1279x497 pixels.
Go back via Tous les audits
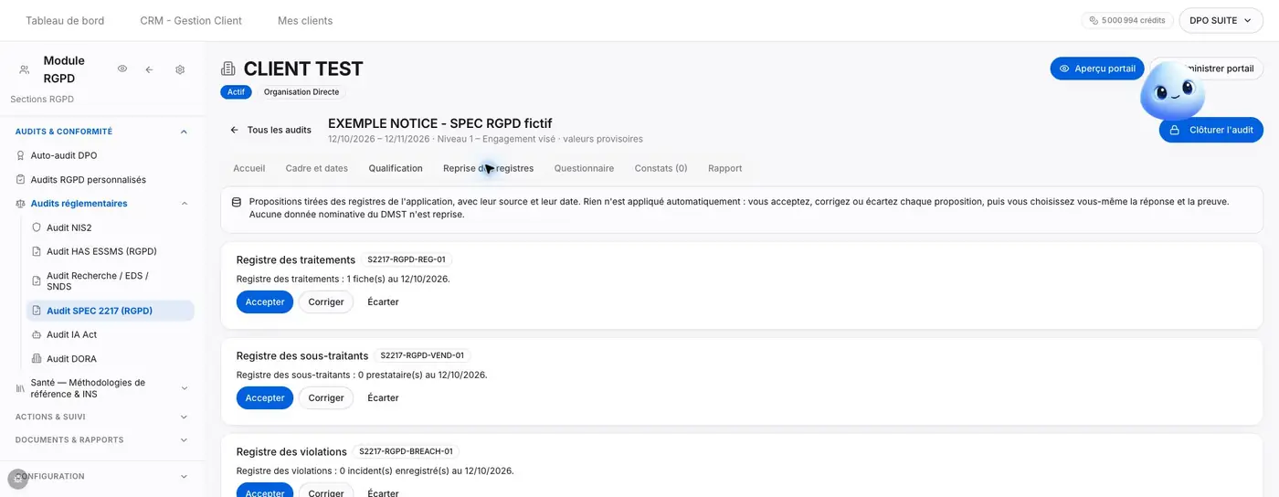270,130
